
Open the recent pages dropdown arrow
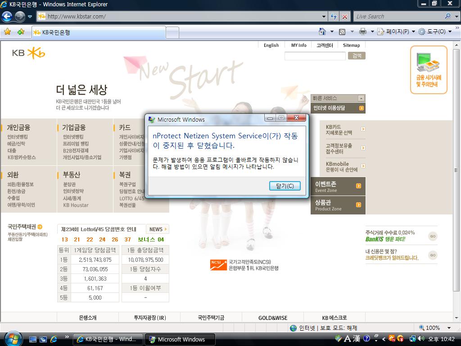(x=30, y=17)
